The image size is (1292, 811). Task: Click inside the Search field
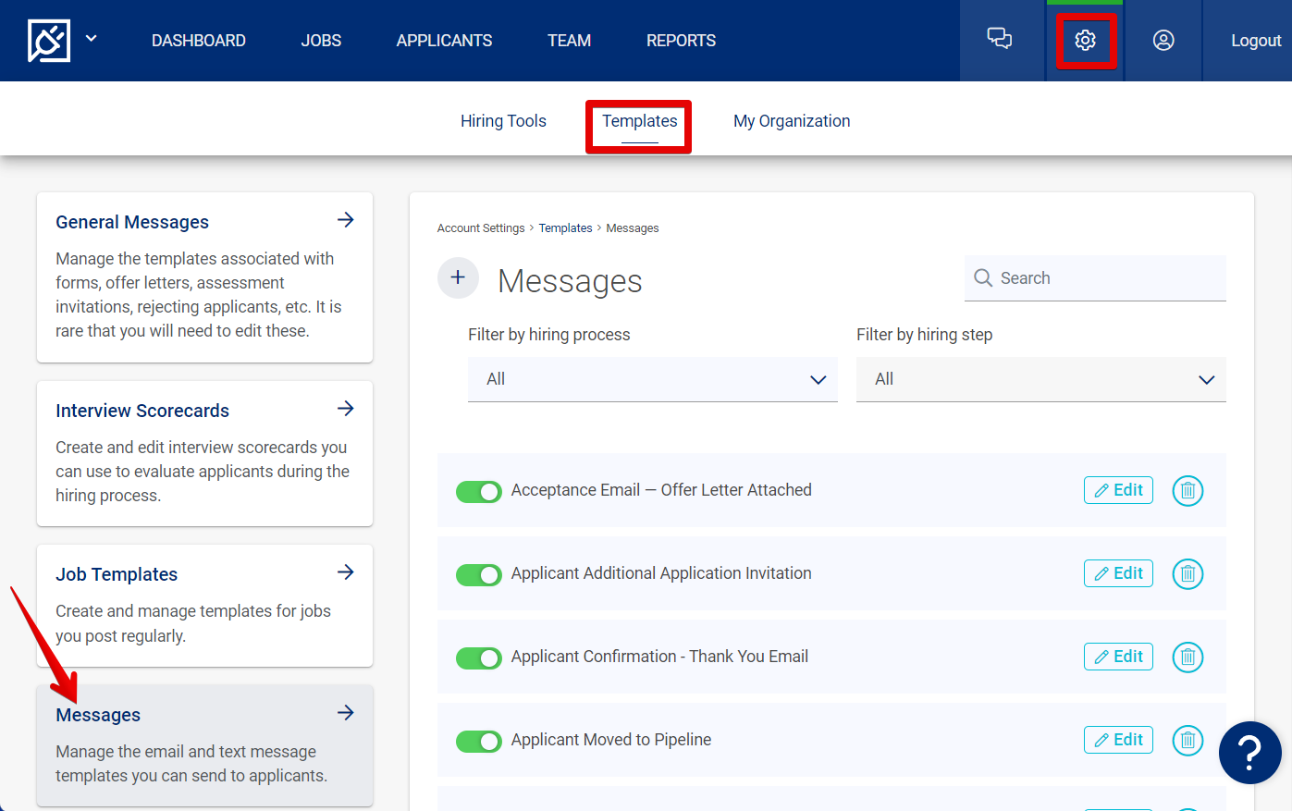pos(1095,277)
